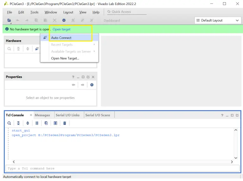Expand Available Targets on Server submenu
243x181 pixels.
click(x=69, y=52)
